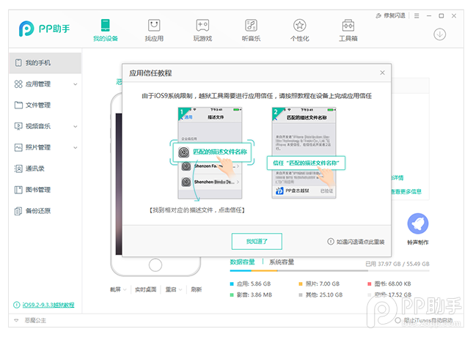Image resolution: width=473 pixels, height=337 pixels.
Task: Toggle 阻止iTunes自动启动 option
Action: [397, 320]
